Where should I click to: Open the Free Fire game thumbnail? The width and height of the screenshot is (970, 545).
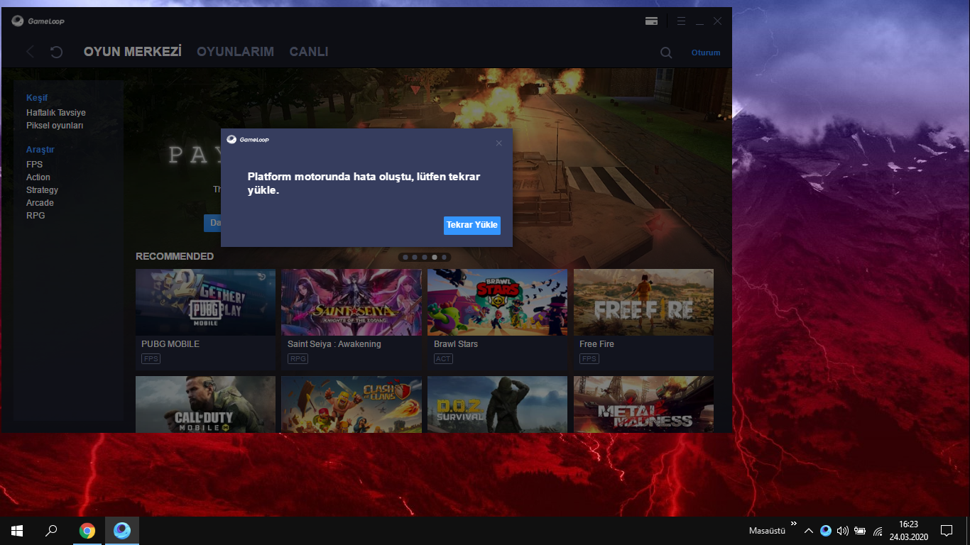643,302
